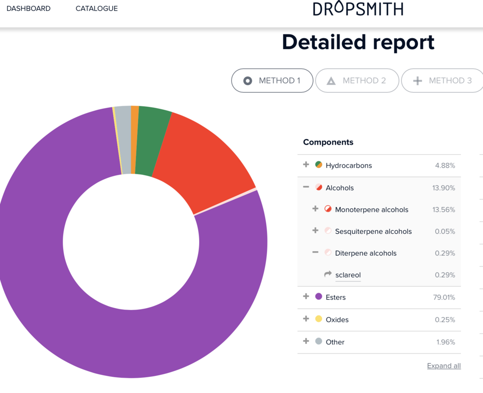The height and width of the screenshot is (393, 483).
Task: Click the red Alcohols donut segment
Action: (205, 163)
